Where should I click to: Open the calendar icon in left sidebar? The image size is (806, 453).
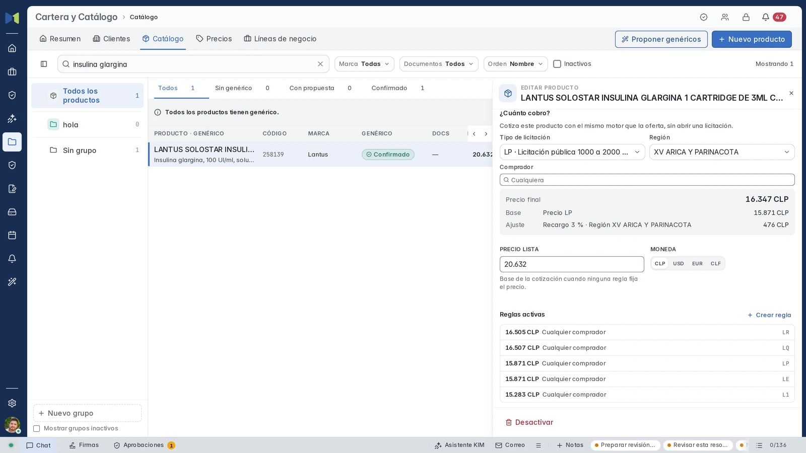point(12,235)
